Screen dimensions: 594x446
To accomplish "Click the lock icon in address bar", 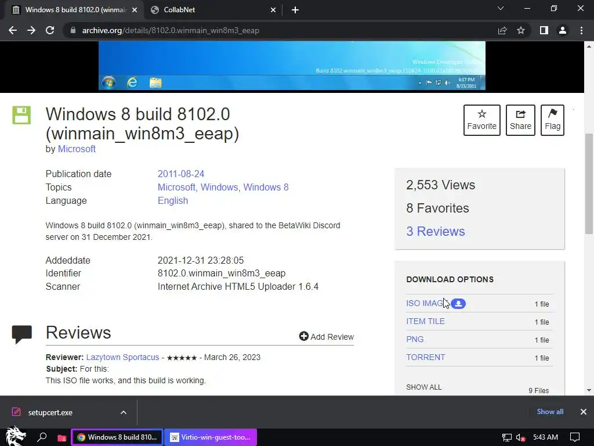I will pos(73,30).
